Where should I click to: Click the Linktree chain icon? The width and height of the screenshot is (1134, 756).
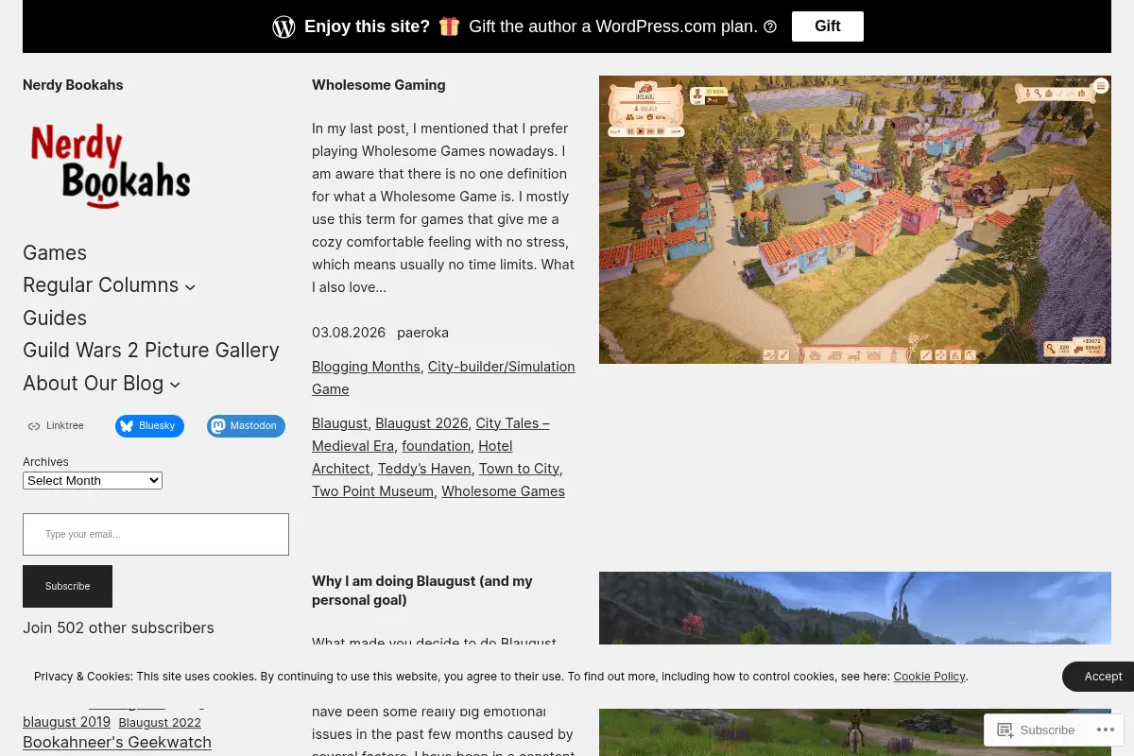point(34,426)
